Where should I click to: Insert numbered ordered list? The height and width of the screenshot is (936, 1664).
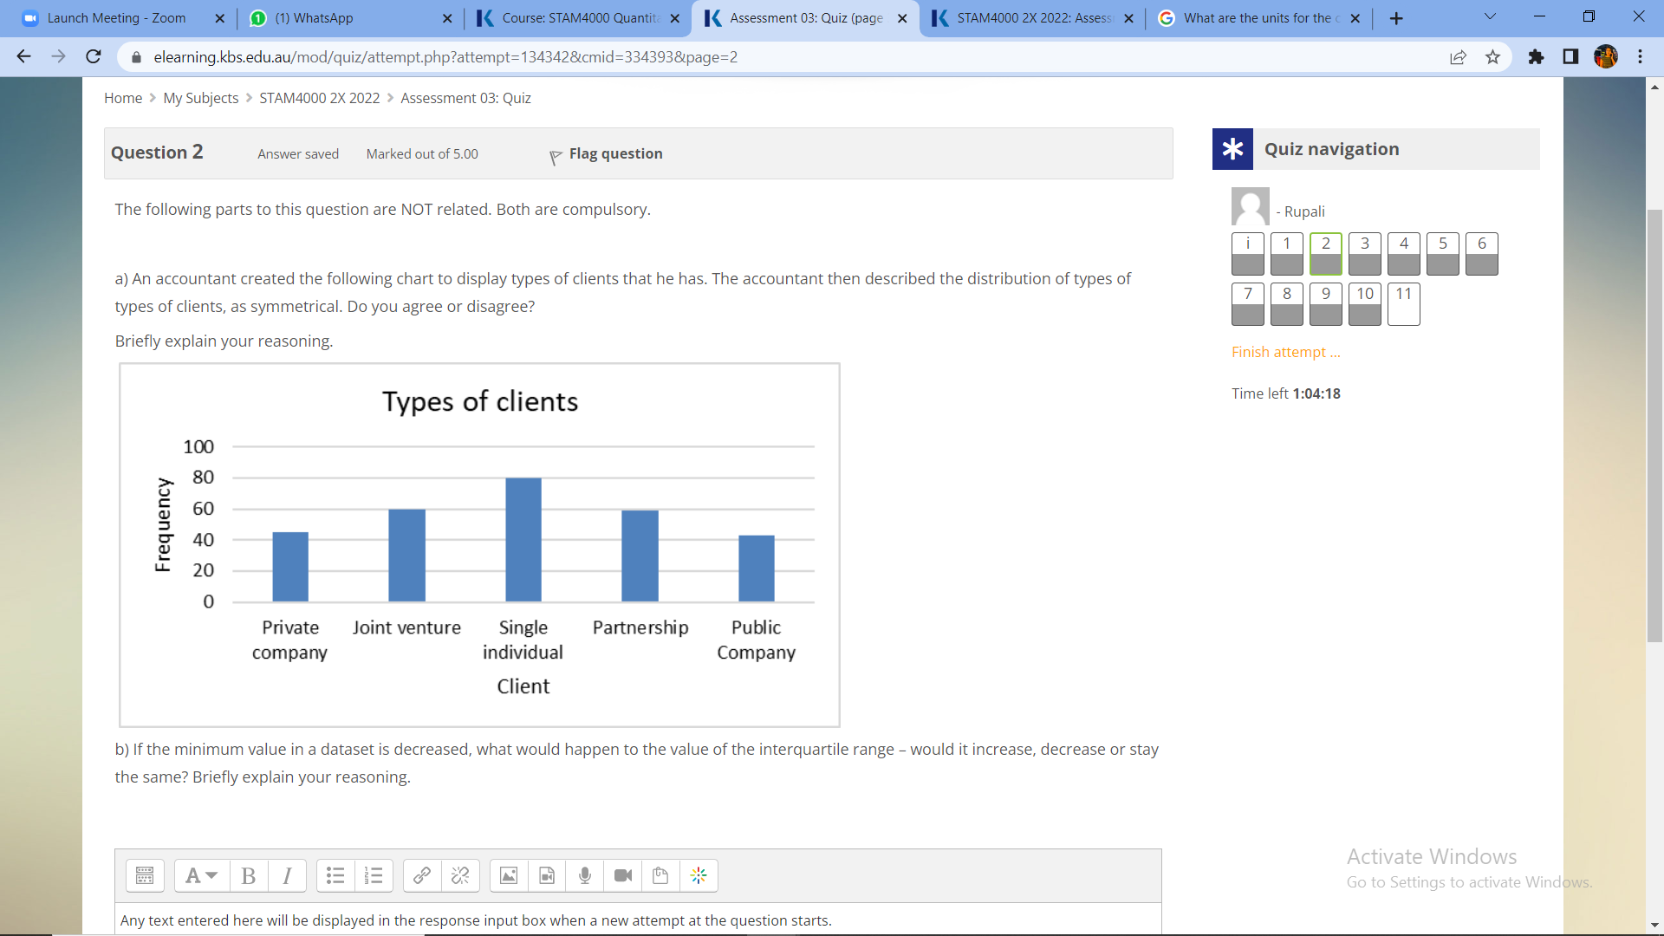coord(374,876)
